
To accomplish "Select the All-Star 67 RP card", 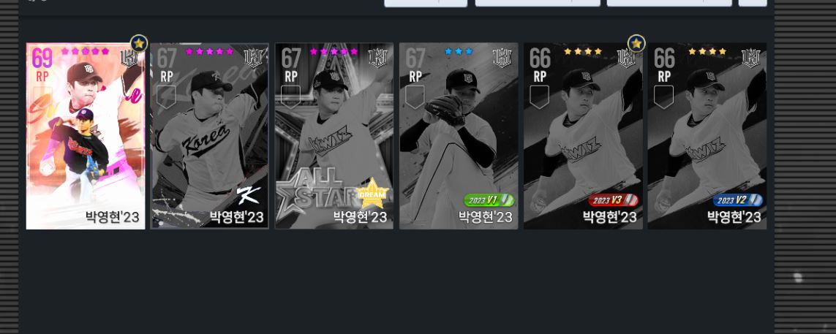I will coord(334,136).
